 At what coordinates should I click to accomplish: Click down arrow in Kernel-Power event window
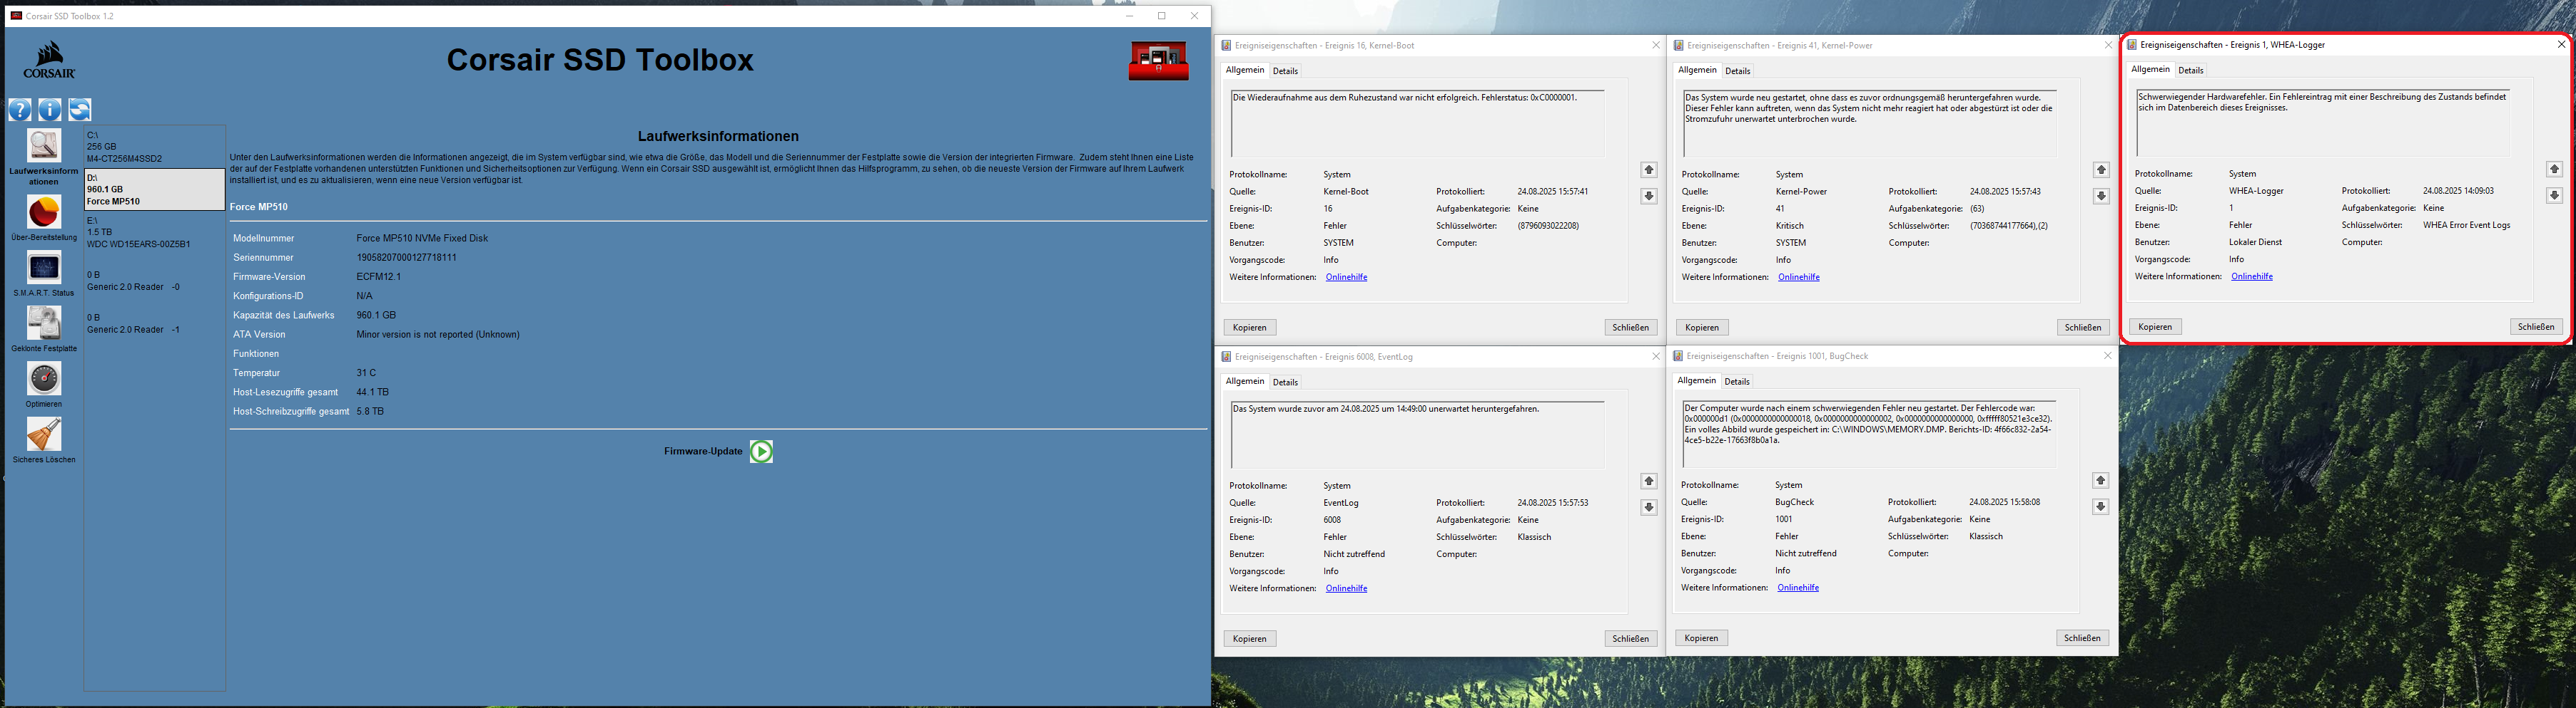click(x=2101, y=197)
